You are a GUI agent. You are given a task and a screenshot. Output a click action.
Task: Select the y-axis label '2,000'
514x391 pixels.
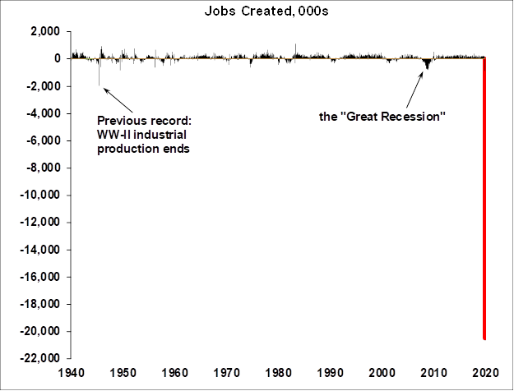tap(45, 31)
